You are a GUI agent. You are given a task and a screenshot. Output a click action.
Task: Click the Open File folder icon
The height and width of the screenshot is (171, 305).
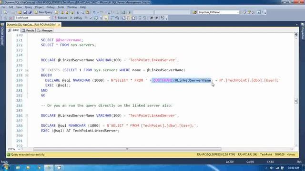pos(20,12)
